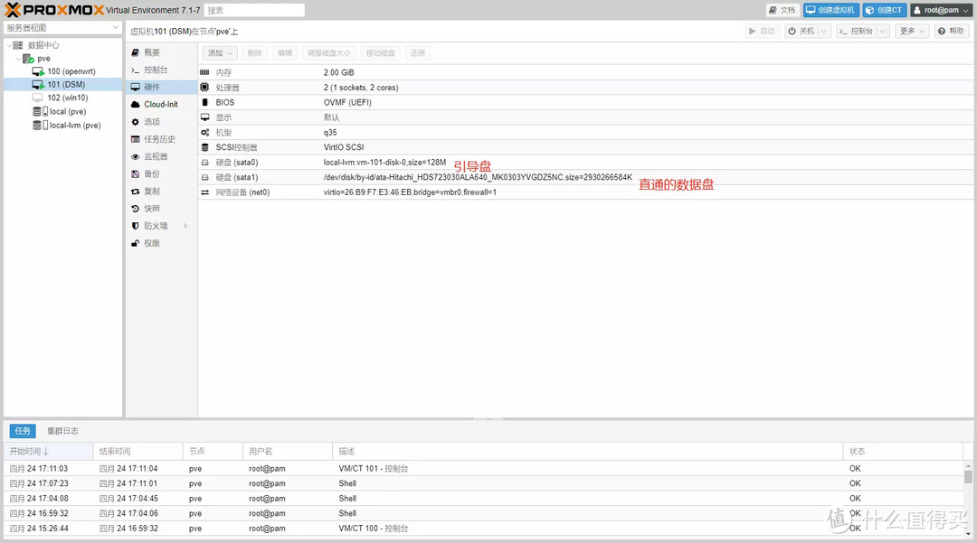Open the 任务历史 task history item

tap(159, 139)
